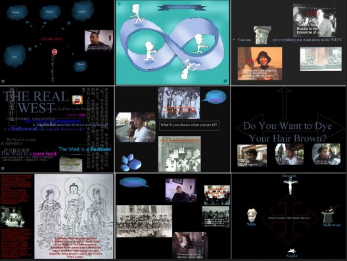347x261 pixels.
Task: Select the 'violent' thought cloud
Action: pos(83,11)
